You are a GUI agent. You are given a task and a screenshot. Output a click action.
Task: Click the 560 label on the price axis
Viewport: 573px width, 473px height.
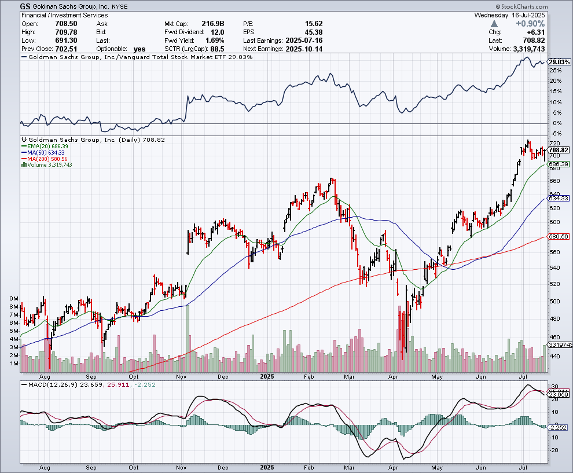554,252
